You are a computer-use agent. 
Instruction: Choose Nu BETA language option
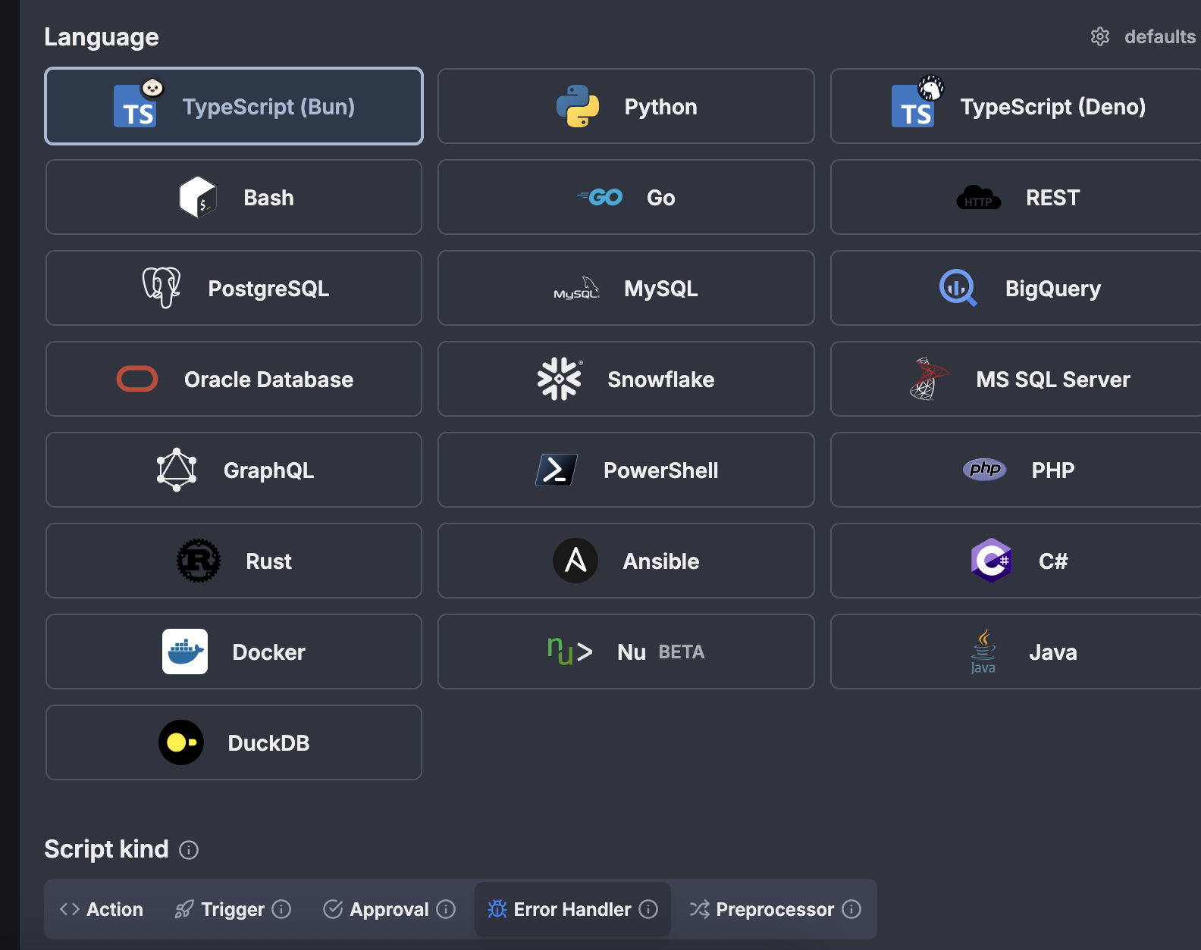coord(626,652)
